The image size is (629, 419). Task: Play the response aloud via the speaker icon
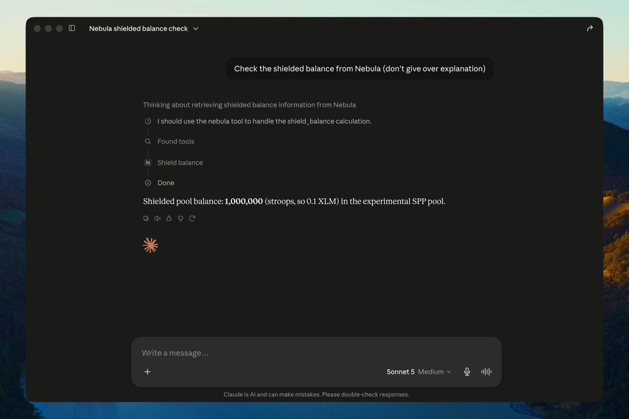point(158,218)
